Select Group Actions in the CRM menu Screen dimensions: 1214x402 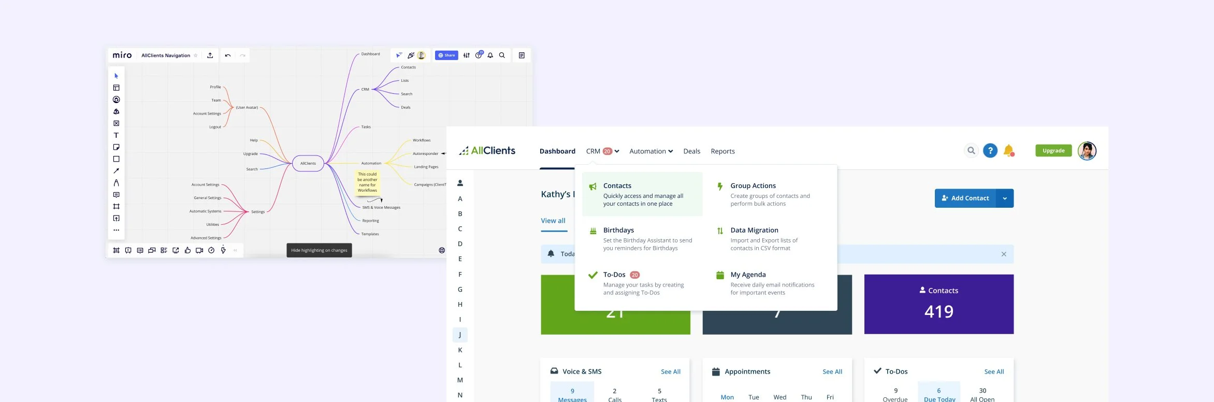click(x=770, y=194)
